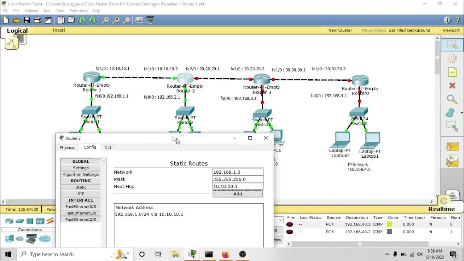
Task: Choose the Delete tool (red X)
Action: [452, 86]
